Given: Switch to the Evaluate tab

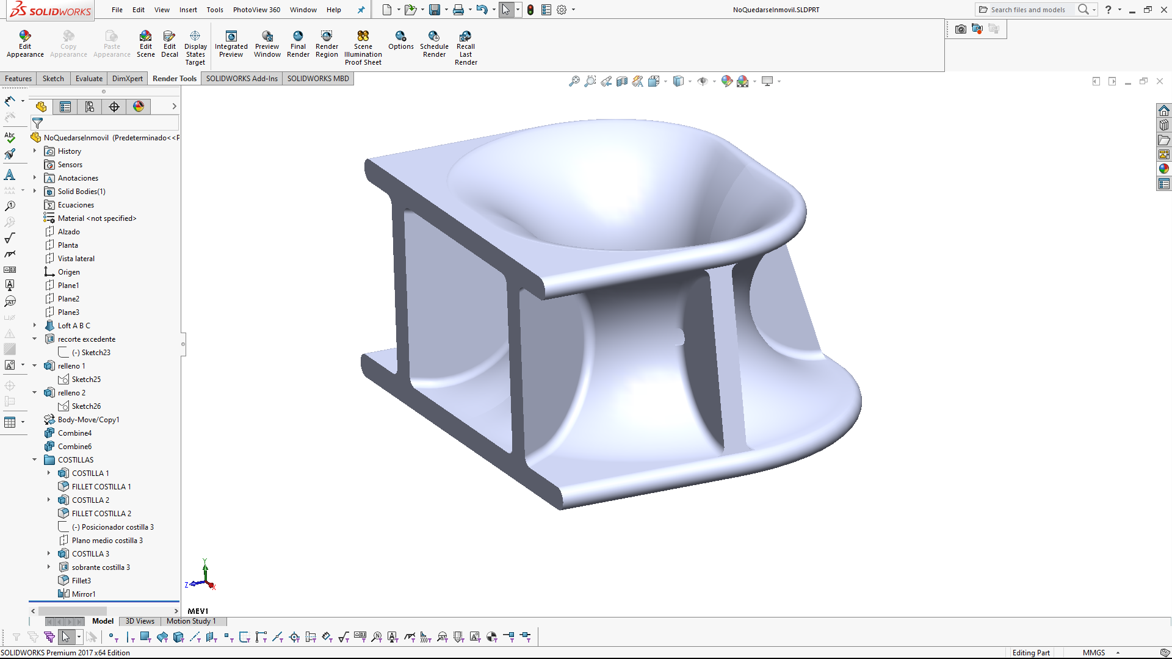Looking at the screenshot, I should point(89,78).
